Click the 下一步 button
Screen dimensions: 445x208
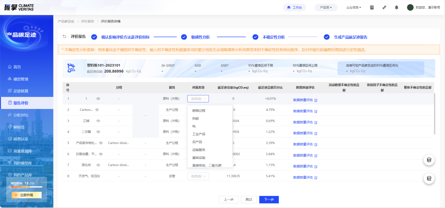(269, 200)
